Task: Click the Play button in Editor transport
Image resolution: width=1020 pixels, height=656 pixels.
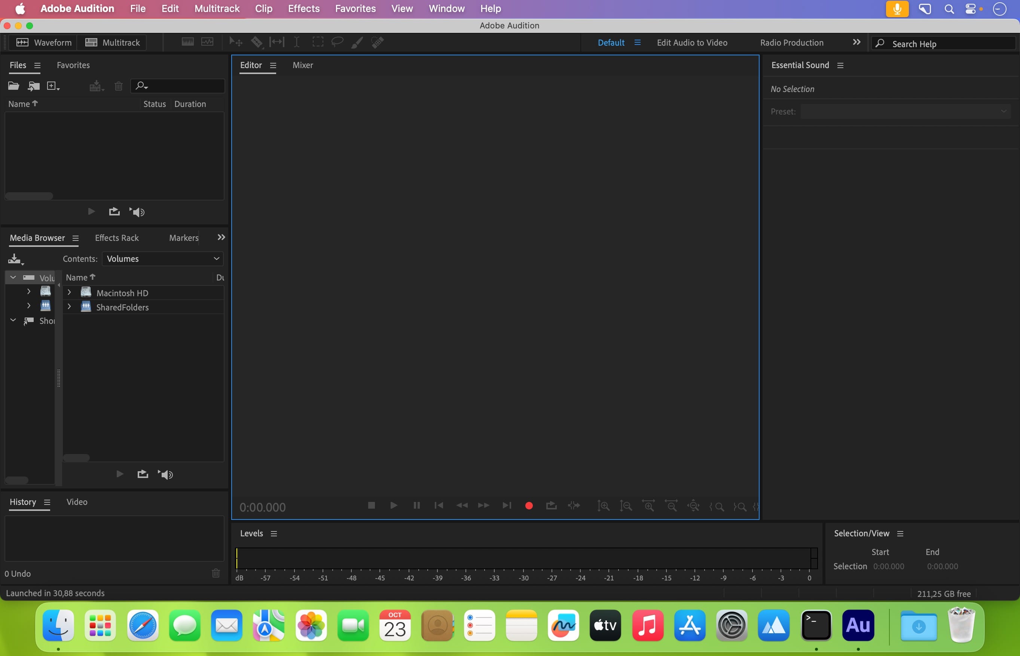Action: (394, 506)
